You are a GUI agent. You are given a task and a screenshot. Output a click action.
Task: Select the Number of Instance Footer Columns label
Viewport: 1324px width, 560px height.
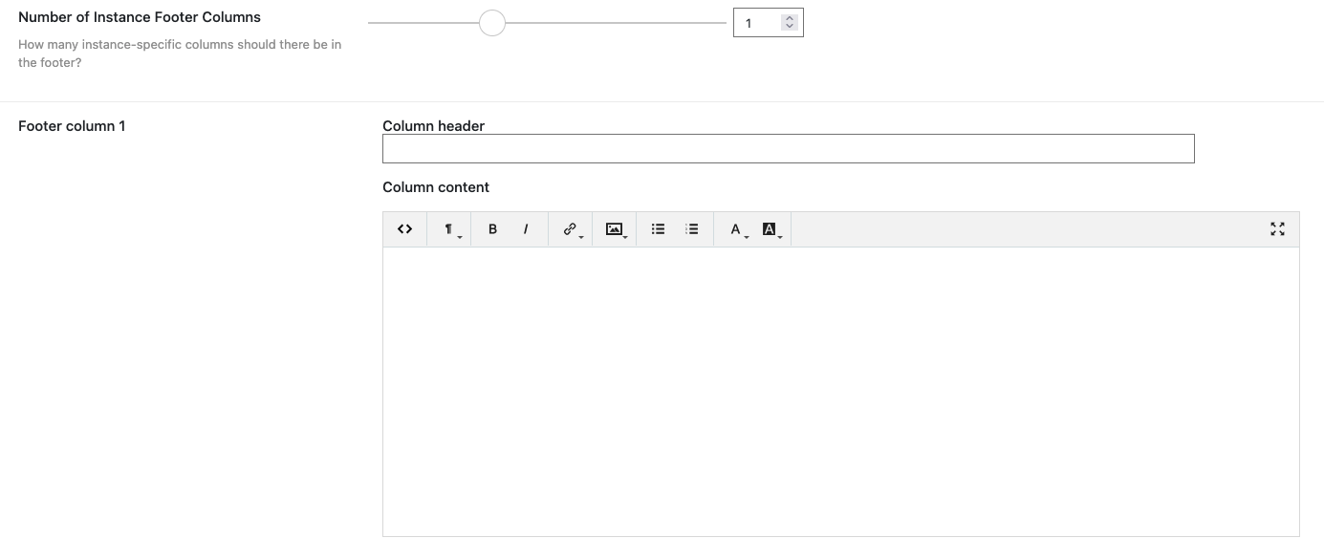139,16
